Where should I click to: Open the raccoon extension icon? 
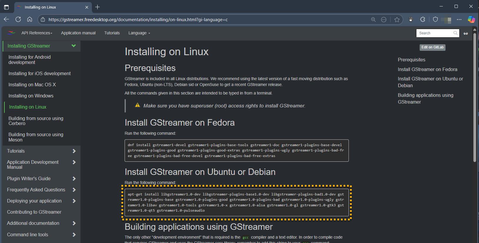click(411, 19)
